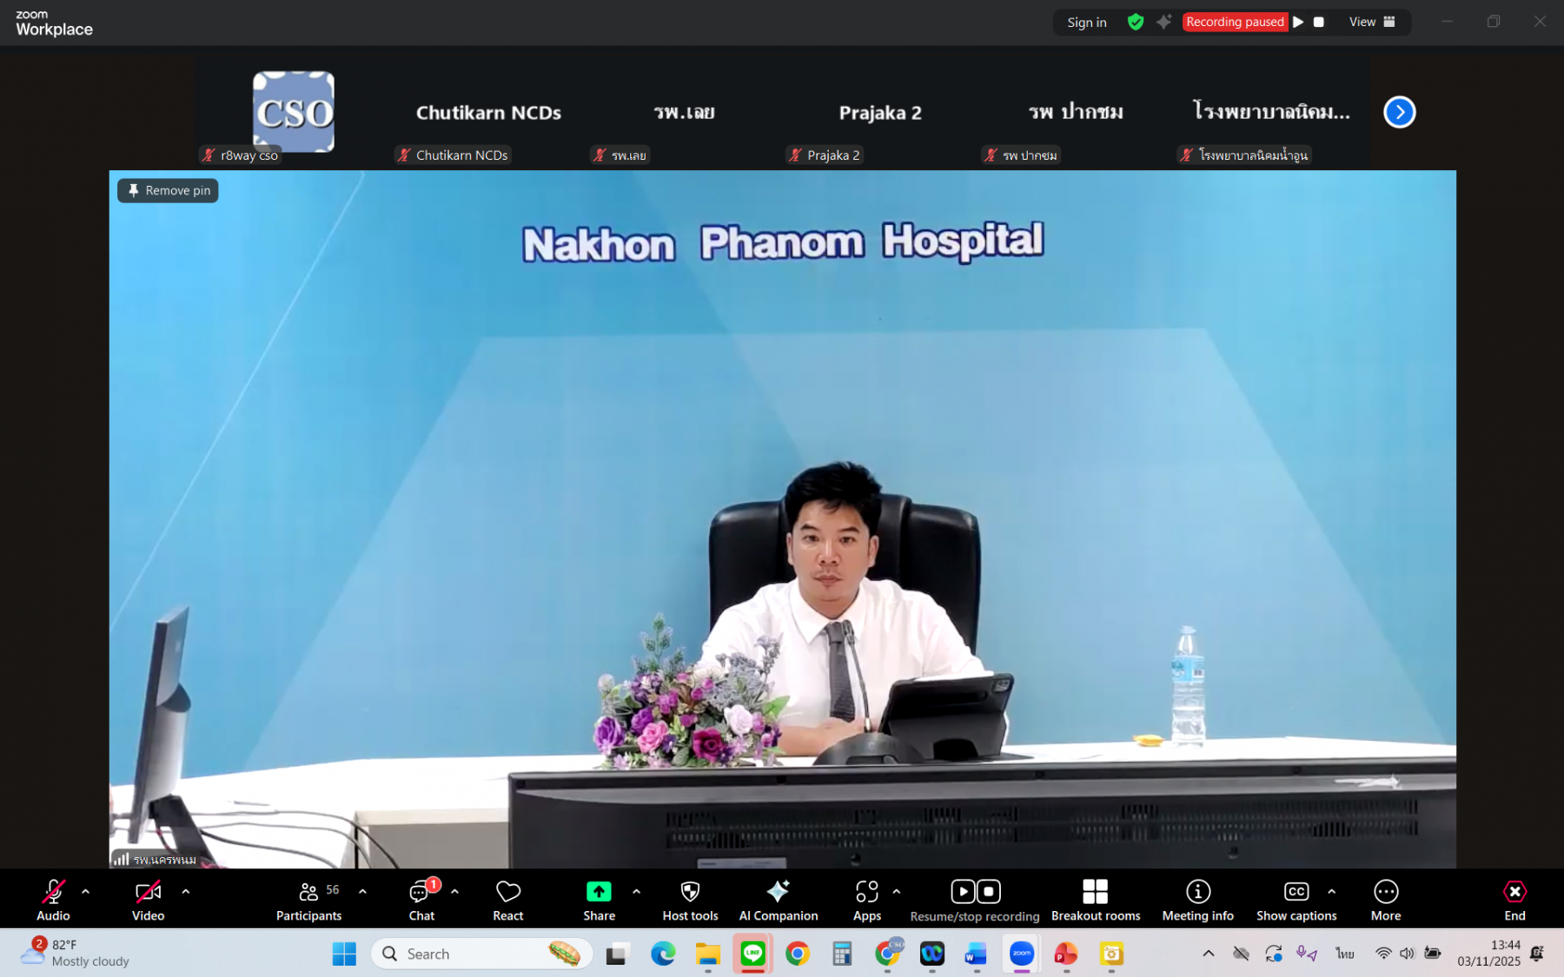Image resolution: width=1564 pixels, height=977 pixels.
Task: Expand video options arrow beside Video
Action: pos(186,891)
